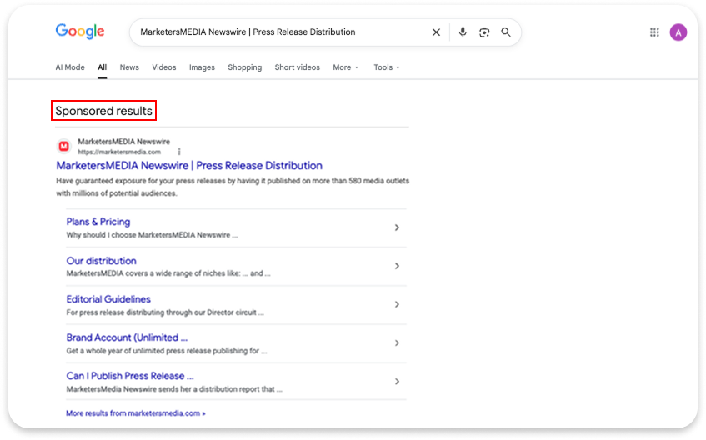Open Google Lens image search icon
The width and height of the screenshot is (706, 440).
484,32
